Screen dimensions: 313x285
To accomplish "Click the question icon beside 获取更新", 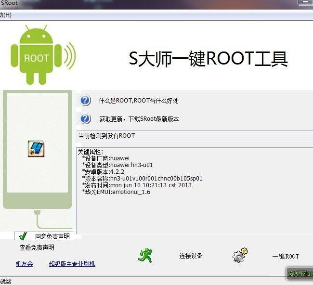I will [x=85, y=119].
